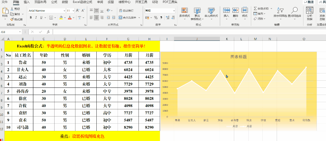Align cell text to the right

point(102,18)
